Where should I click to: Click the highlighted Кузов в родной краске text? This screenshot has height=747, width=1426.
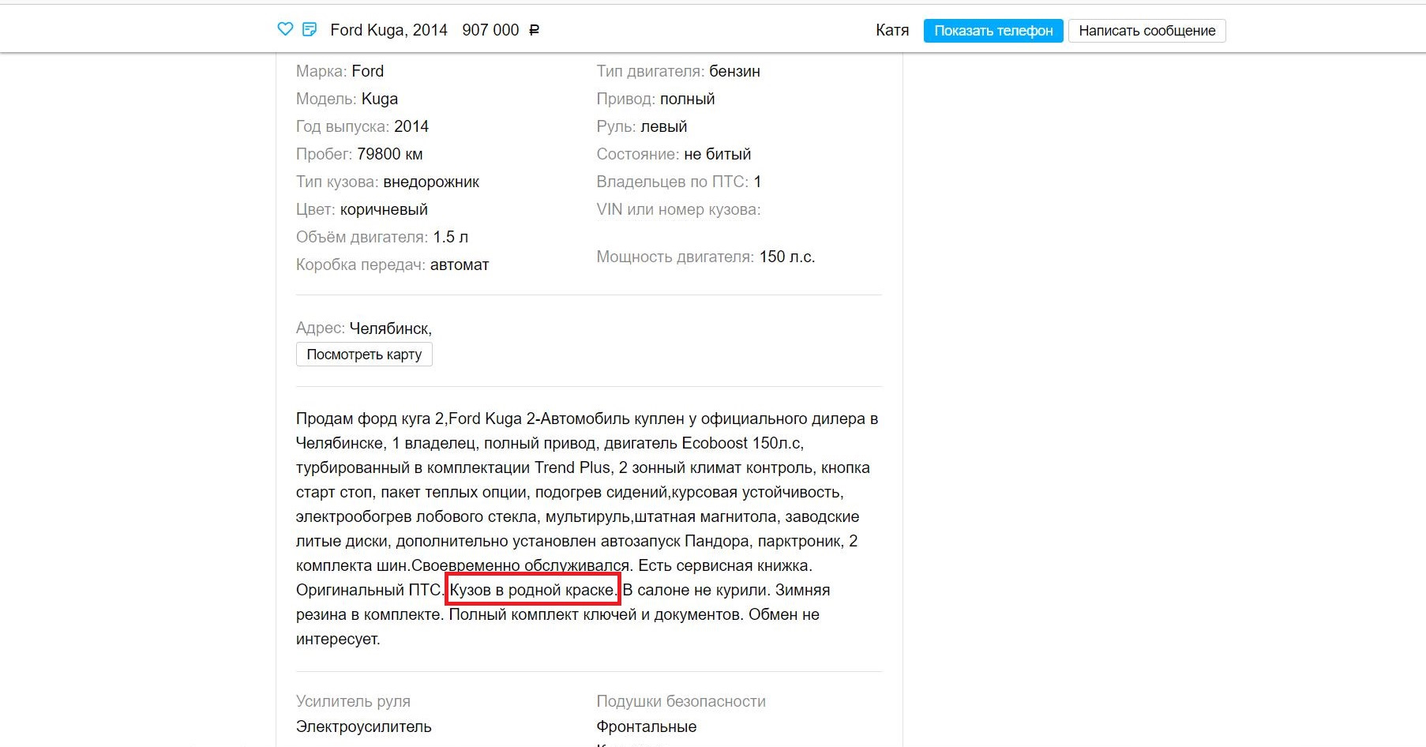[532, 590]
